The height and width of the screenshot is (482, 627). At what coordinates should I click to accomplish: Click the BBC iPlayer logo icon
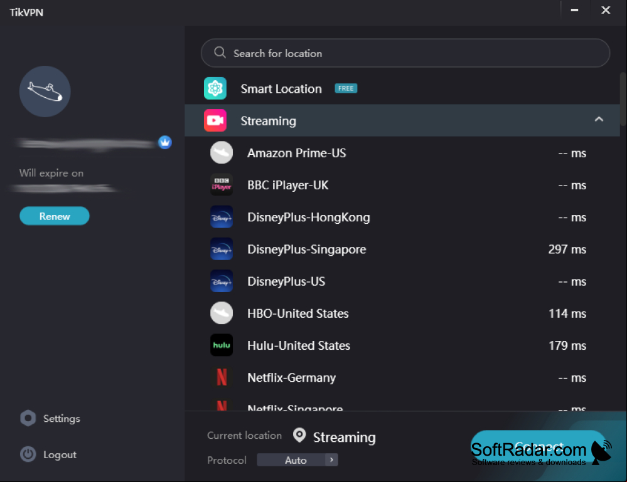point(222,184)
